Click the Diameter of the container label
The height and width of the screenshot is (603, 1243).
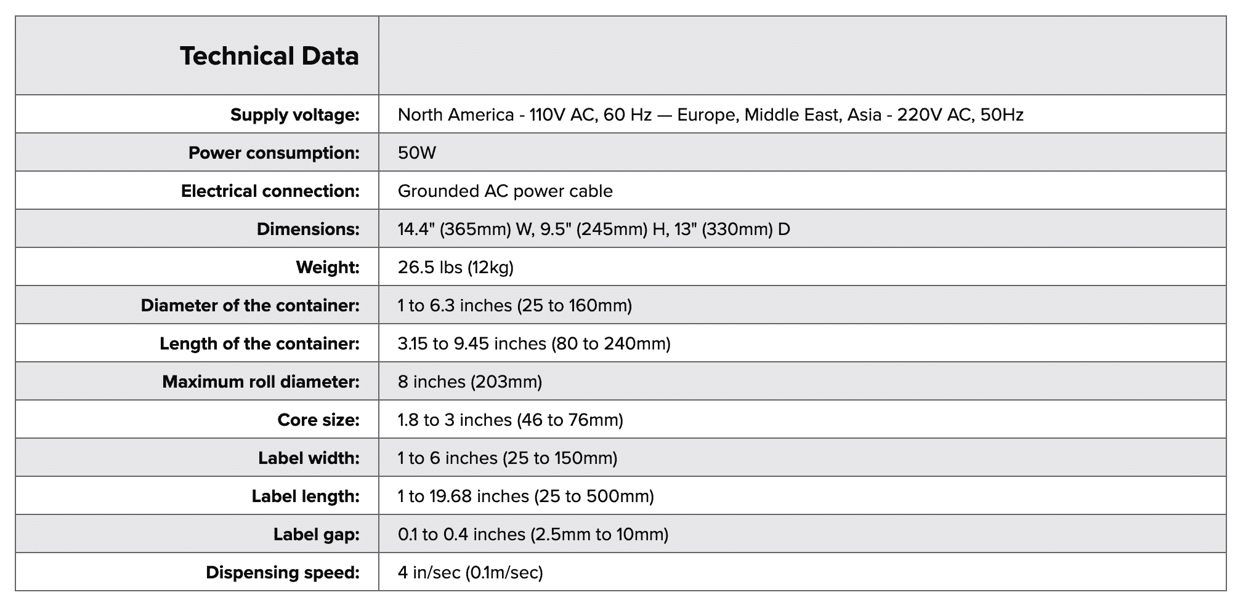point(250,306)
